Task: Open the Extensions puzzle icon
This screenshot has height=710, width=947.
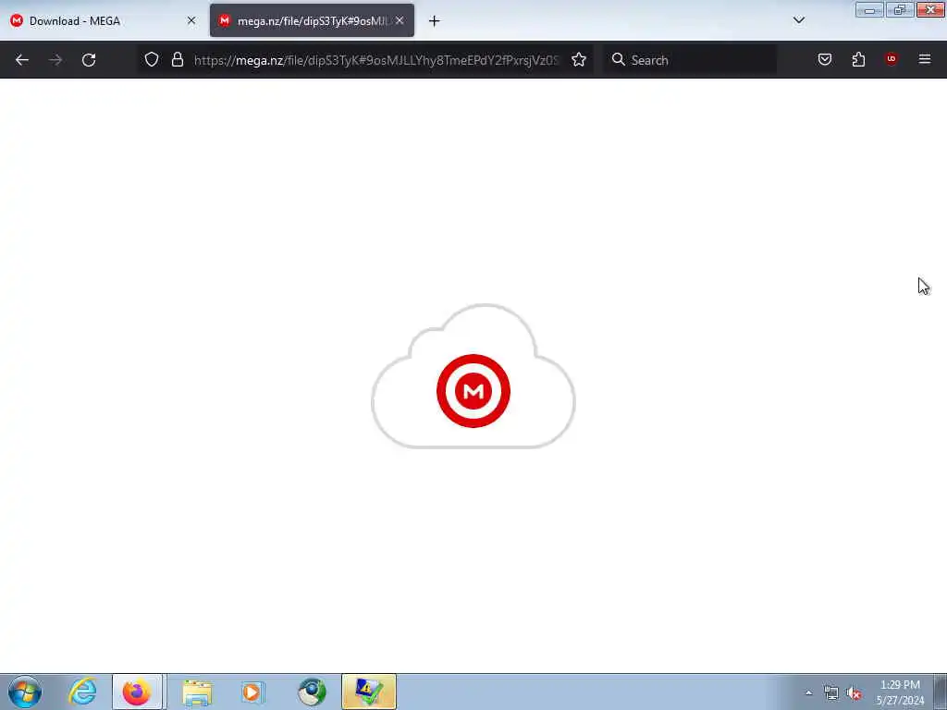Action: tap(858, 59)
